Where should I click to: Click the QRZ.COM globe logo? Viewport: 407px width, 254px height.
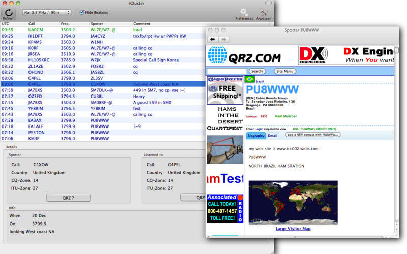pos(218,55)
